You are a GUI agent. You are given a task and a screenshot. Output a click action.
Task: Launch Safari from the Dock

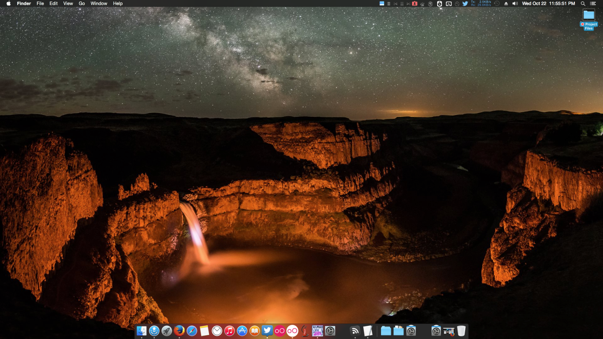pos(192,331)
